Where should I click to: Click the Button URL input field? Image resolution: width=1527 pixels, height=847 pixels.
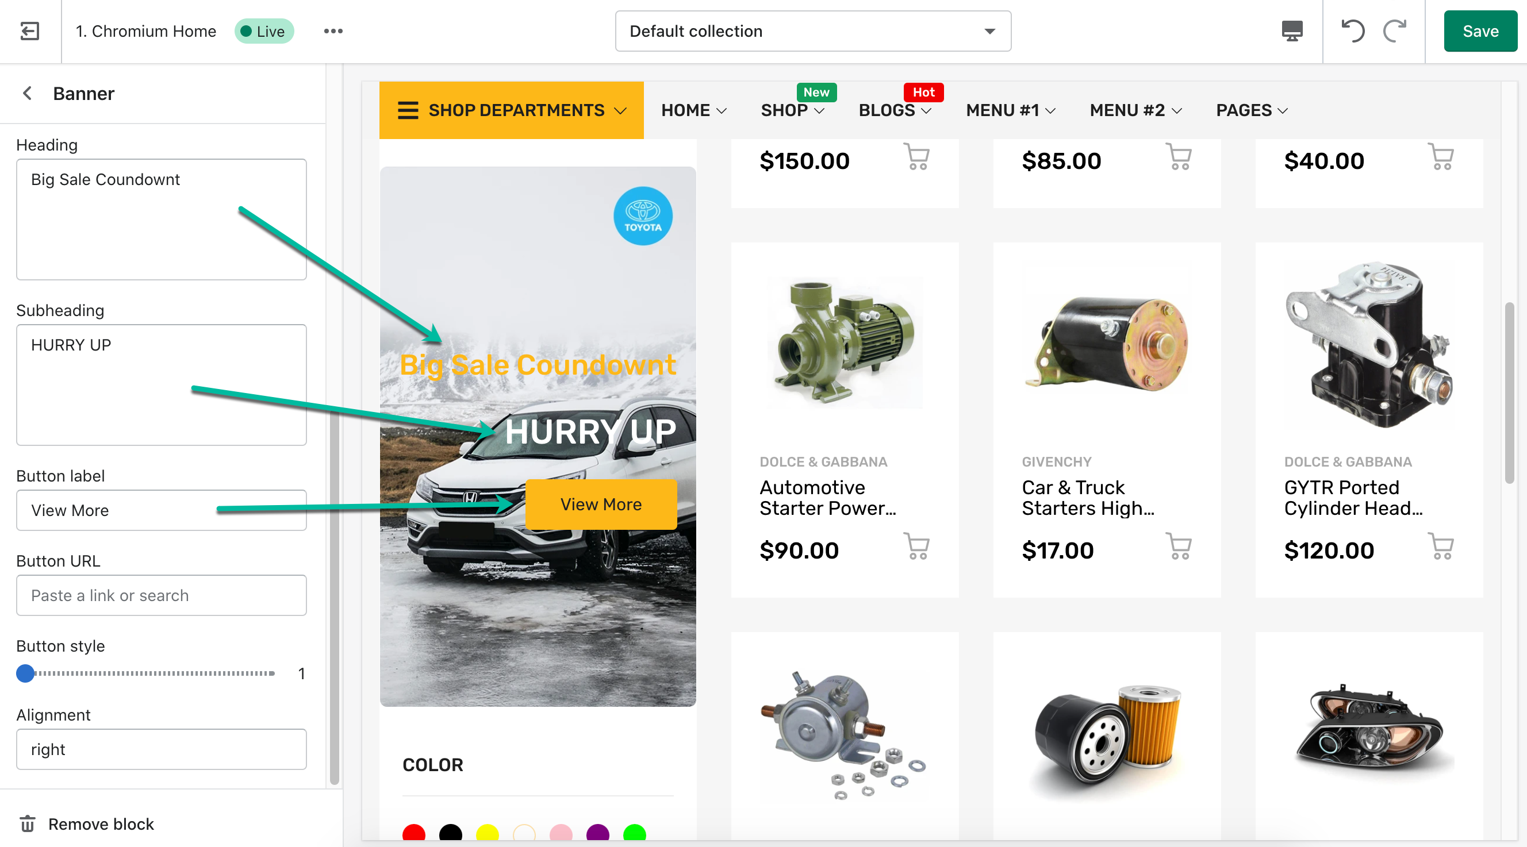coord(161,595)
